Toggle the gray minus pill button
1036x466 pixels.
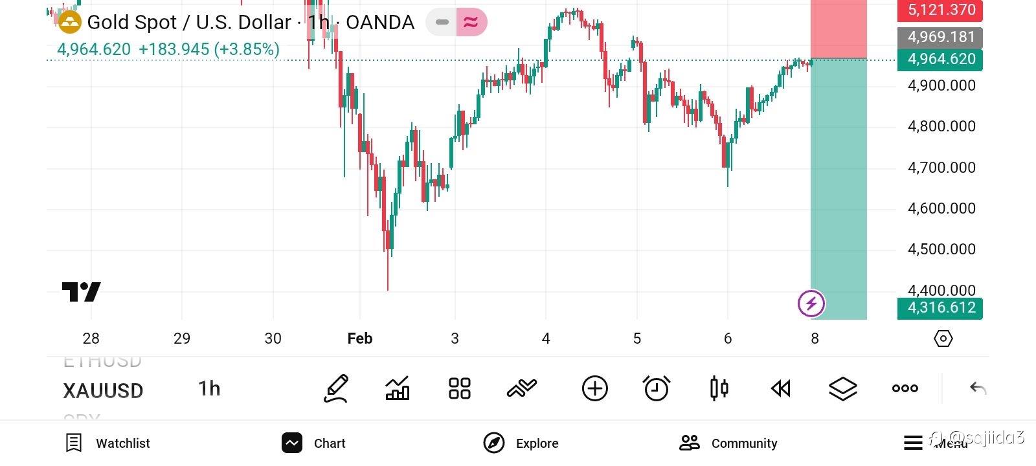[442, 23]
